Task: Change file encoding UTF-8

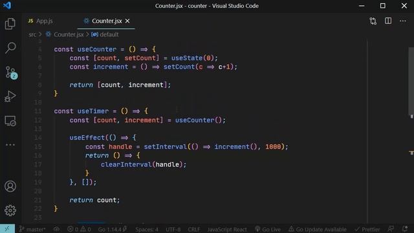Action: (173, 229)
